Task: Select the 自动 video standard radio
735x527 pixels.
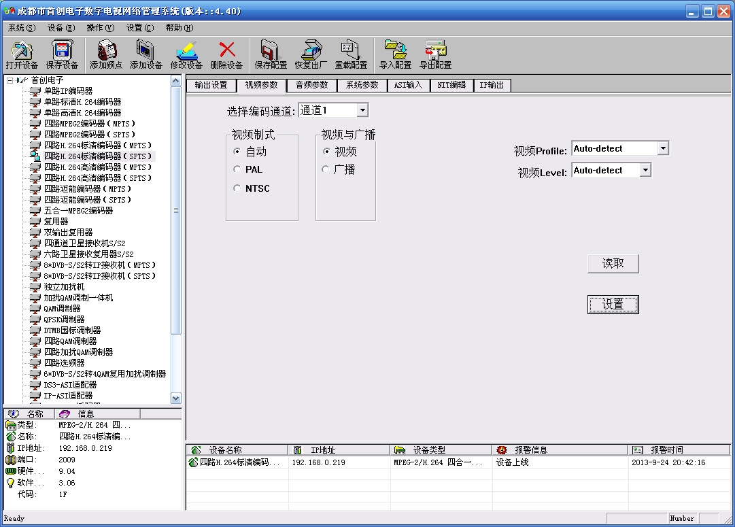Action: pos(237,152)
